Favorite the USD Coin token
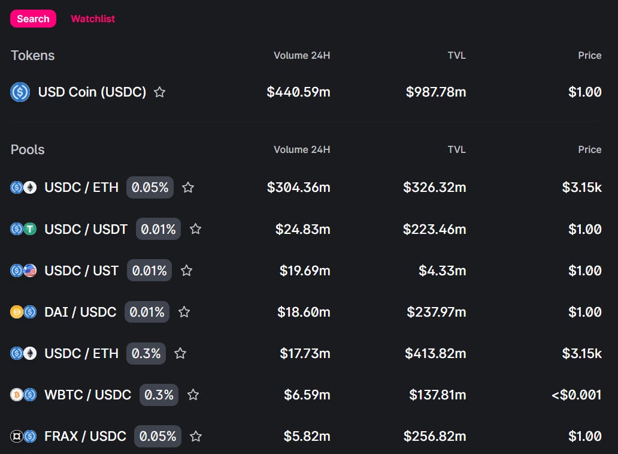This screenshot has height=454, width=618. point(159,92)
